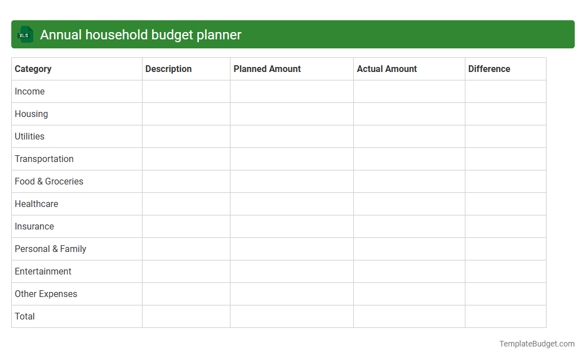The height and width of the screenshot is (360, 586).
Task: Click the Healthcare category cell
Action: [36, 204]
